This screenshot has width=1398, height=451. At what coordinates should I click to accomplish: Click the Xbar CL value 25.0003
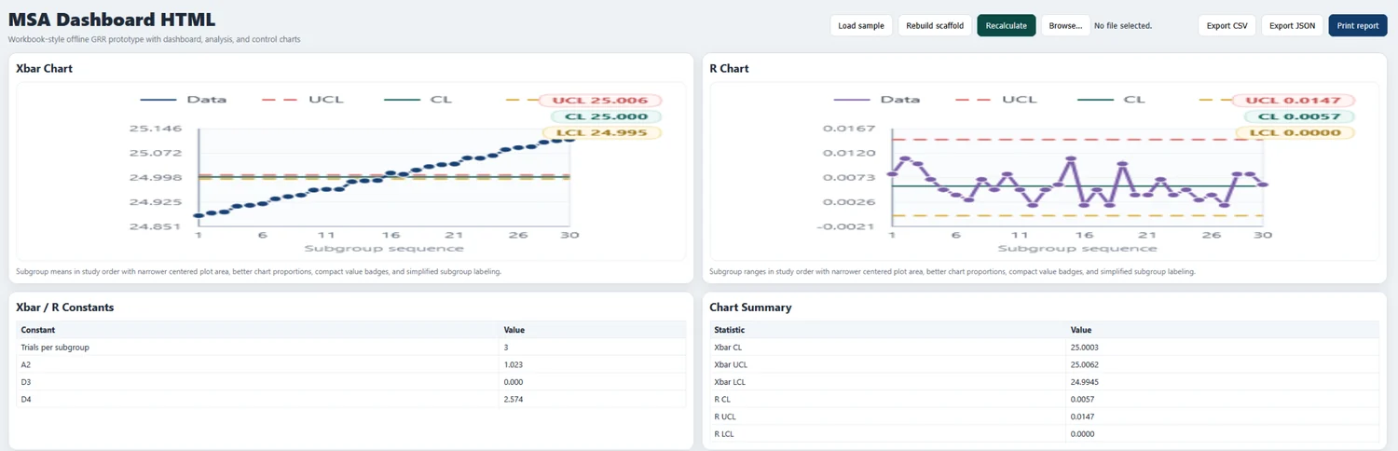pyautogui.click(x=1084, y=348)
